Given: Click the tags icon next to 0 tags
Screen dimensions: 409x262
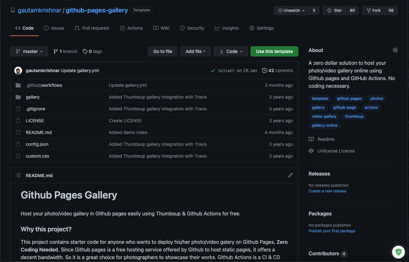Looking at the screenshot, I should 85,51.
